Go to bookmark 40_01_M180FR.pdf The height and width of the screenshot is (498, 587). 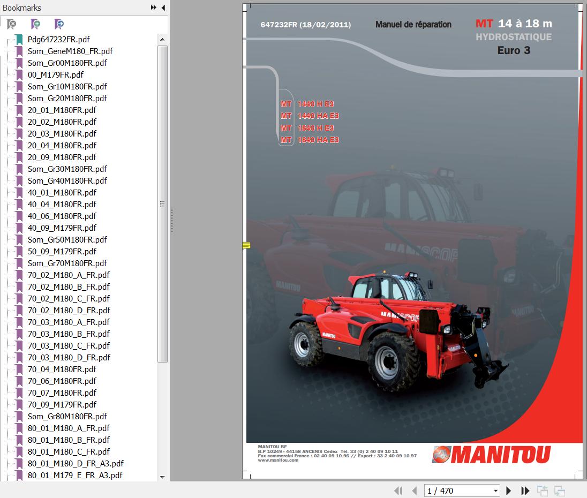click(x=62, y=193)
